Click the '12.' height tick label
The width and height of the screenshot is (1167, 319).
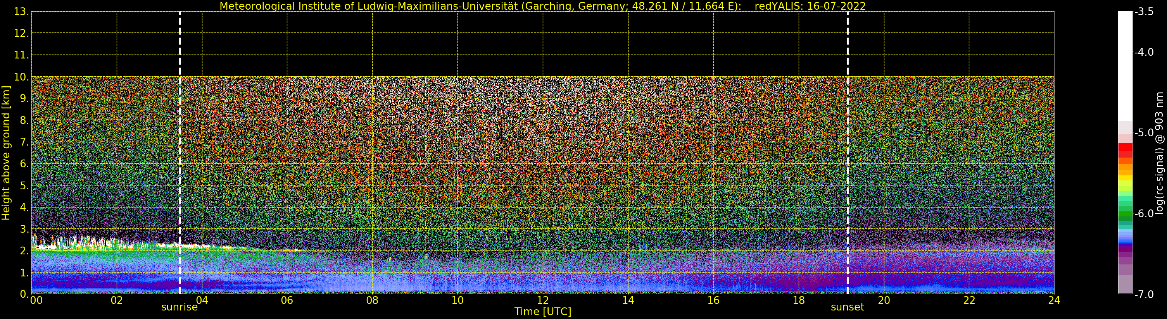pos(21,33)
